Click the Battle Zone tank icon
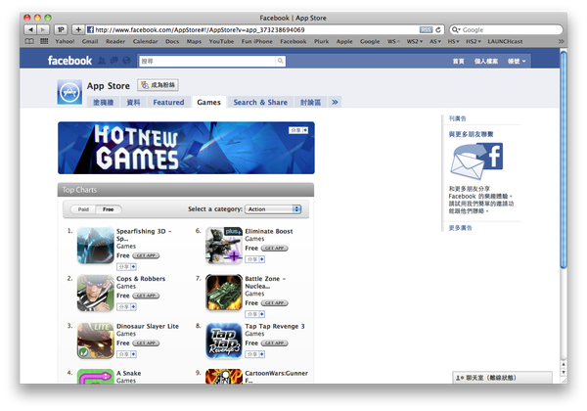The width and height of the screenshot is (587, 411). pyautogui.click(x=224, y=294)
